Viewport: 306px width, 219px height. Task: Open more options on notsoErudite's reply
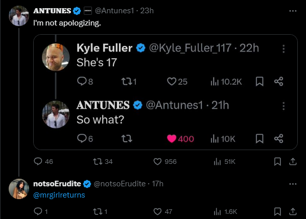293,184
